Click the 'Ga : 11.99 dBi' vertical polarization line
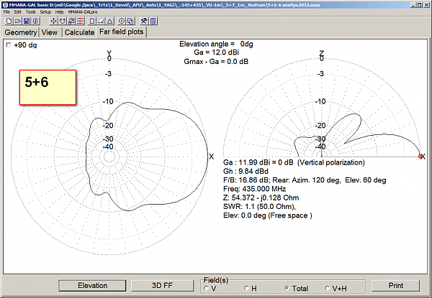Image resolution: width=432 pixels, height=298 pixels. (x=294, y=162)
